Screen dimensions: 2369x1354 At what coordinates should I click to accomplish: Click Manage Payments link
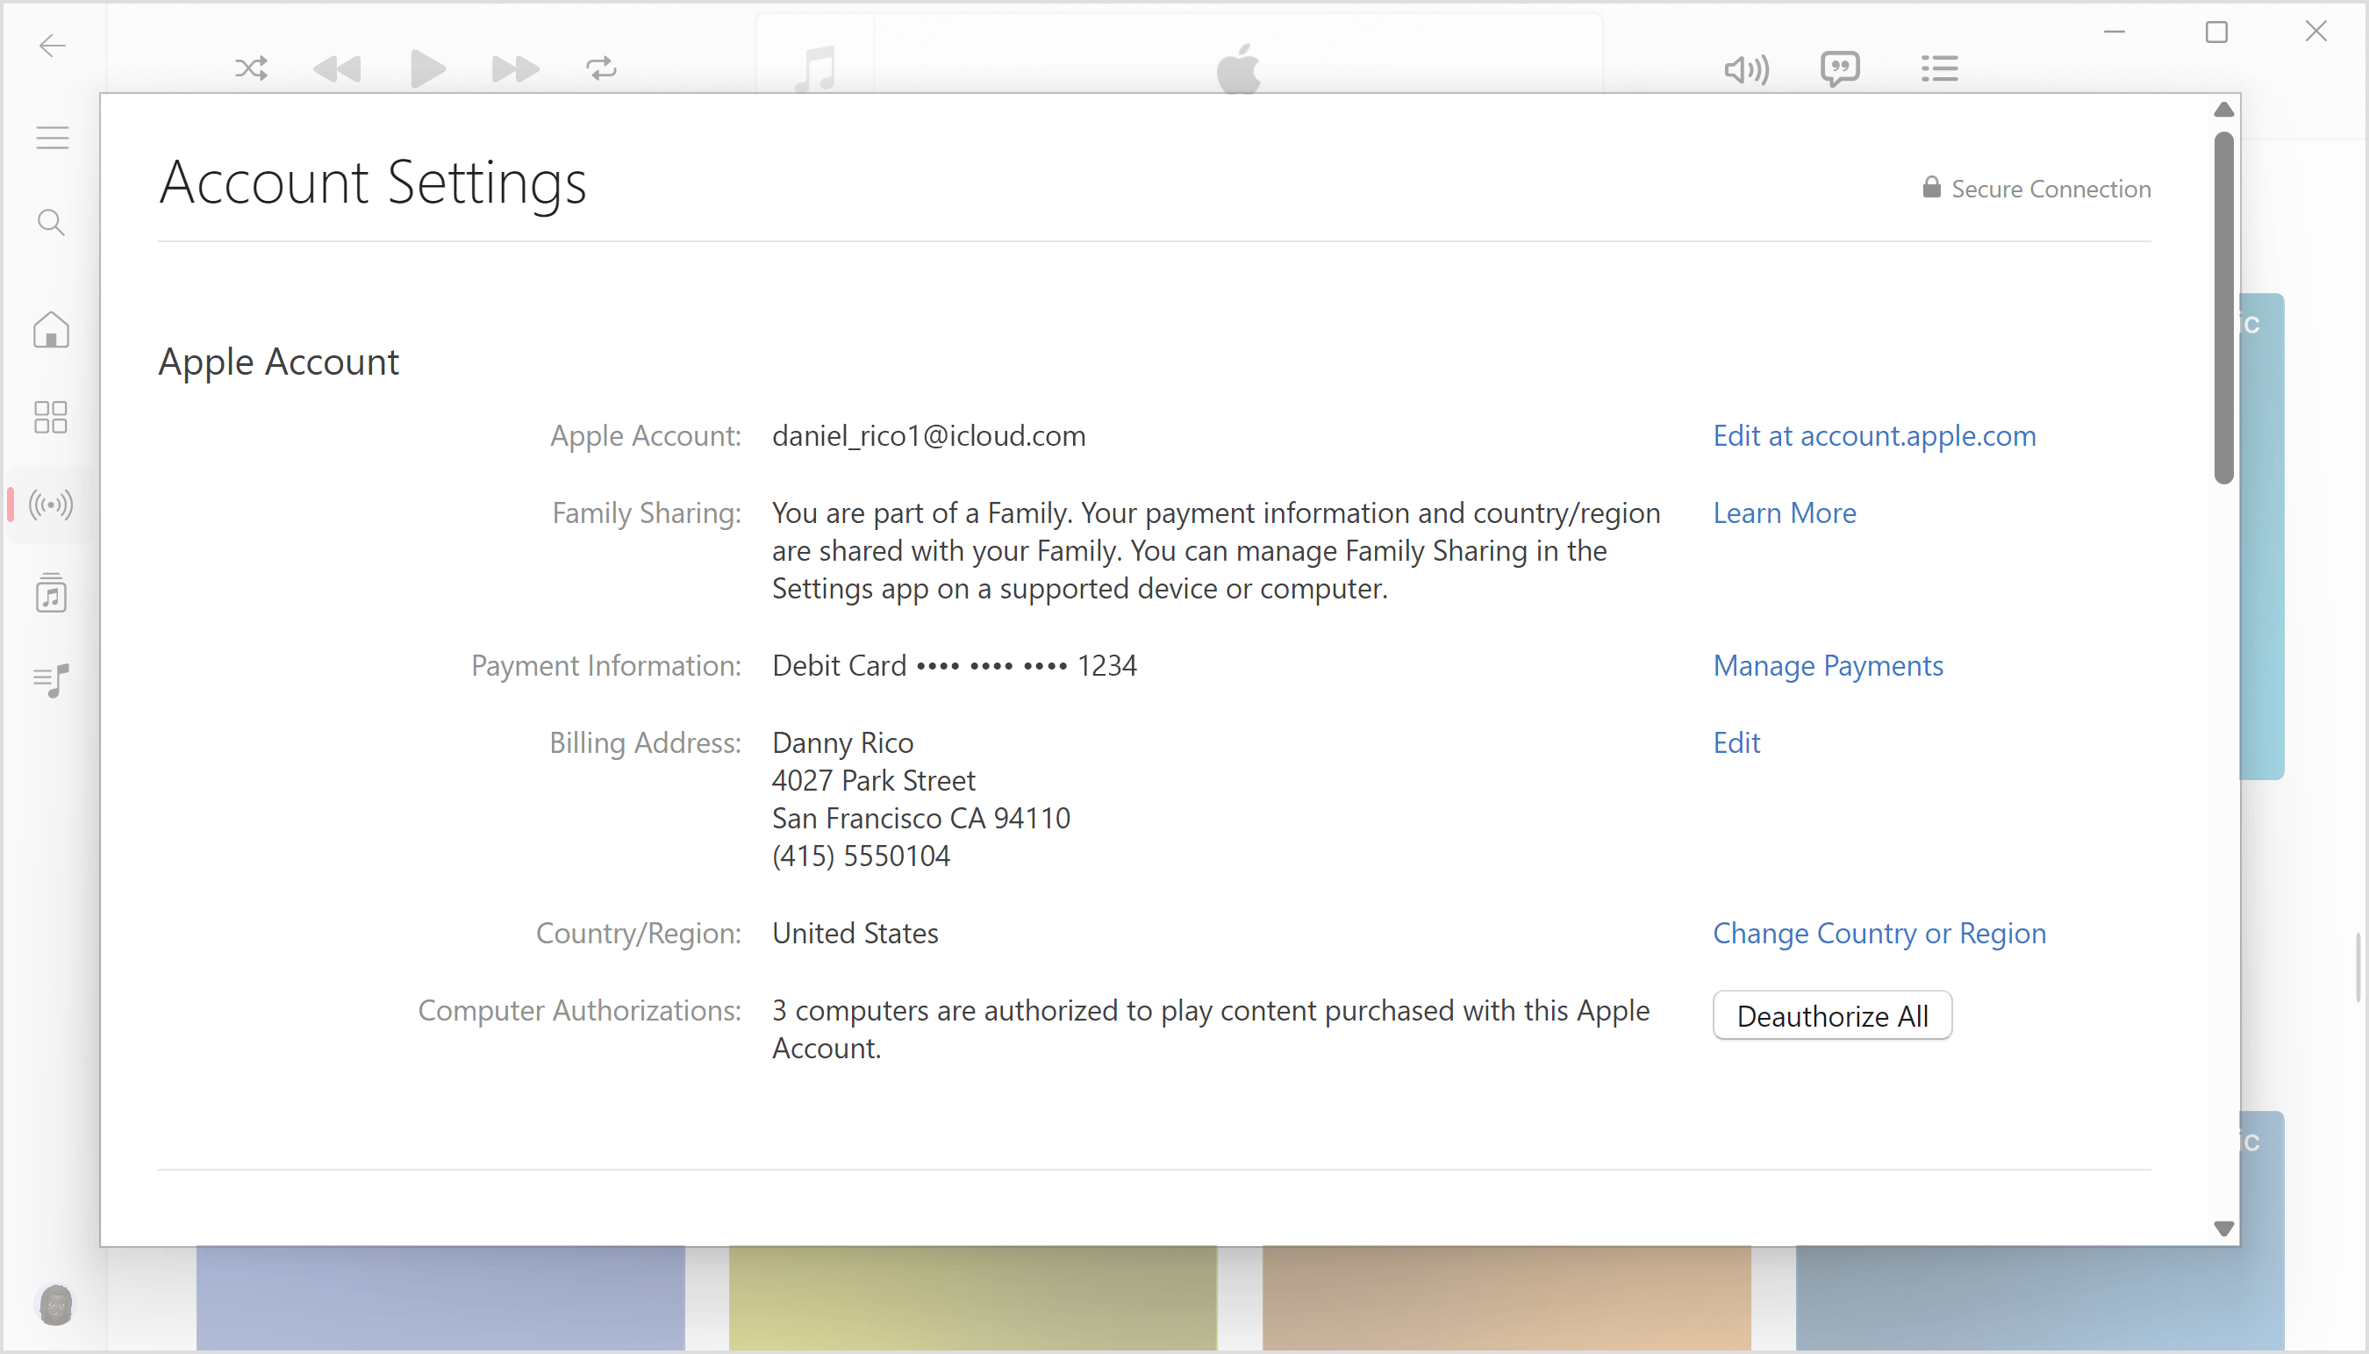(1827, 664)
